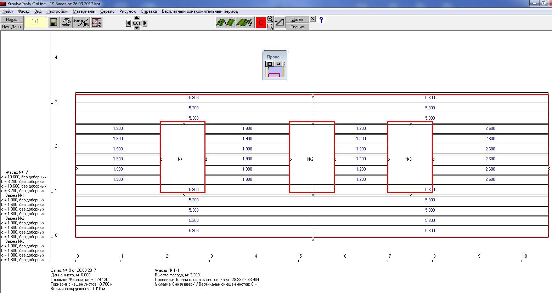The height and width of the screenshot is (293, 552).
Task: Open the Материалы menu
Action: [84, 11]
